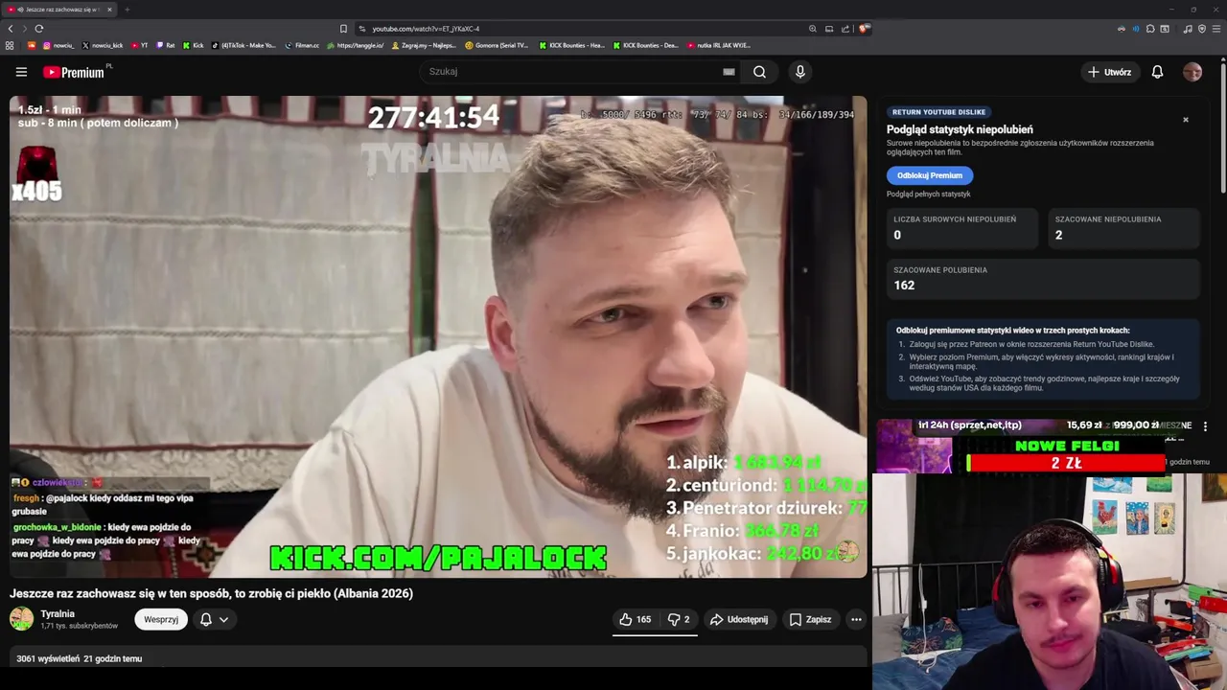The width and height of the screenshot is (1227, 690).
Task: Reload the page with refresh icon
Action: coord(39,29)
